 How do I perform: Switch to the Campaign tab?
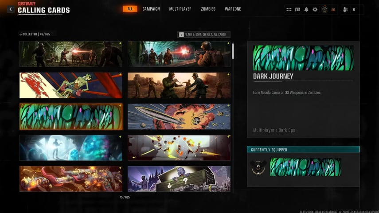151,9
